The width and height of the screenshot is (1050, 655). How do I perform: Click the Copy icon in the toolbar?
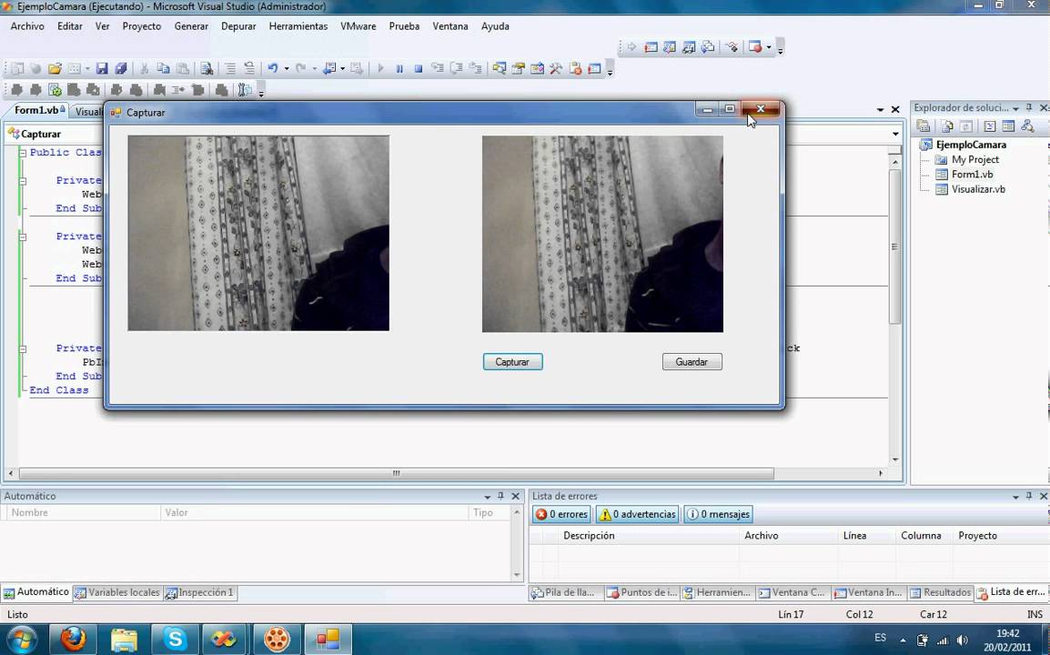point(163,68)
